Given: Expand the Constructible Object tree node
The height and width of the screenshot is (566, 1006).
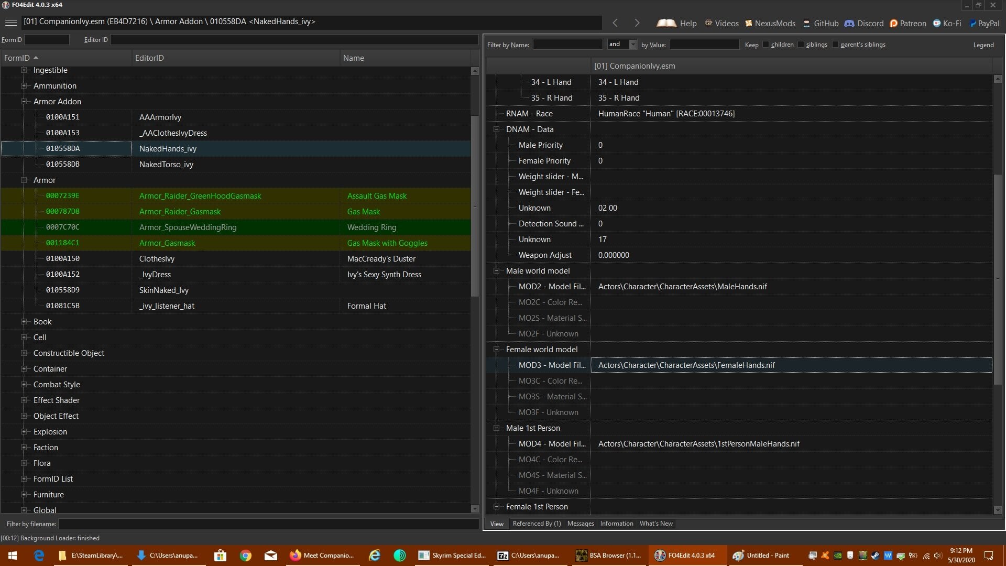Looking at the screenshot, I should click(x=24, y=353).
